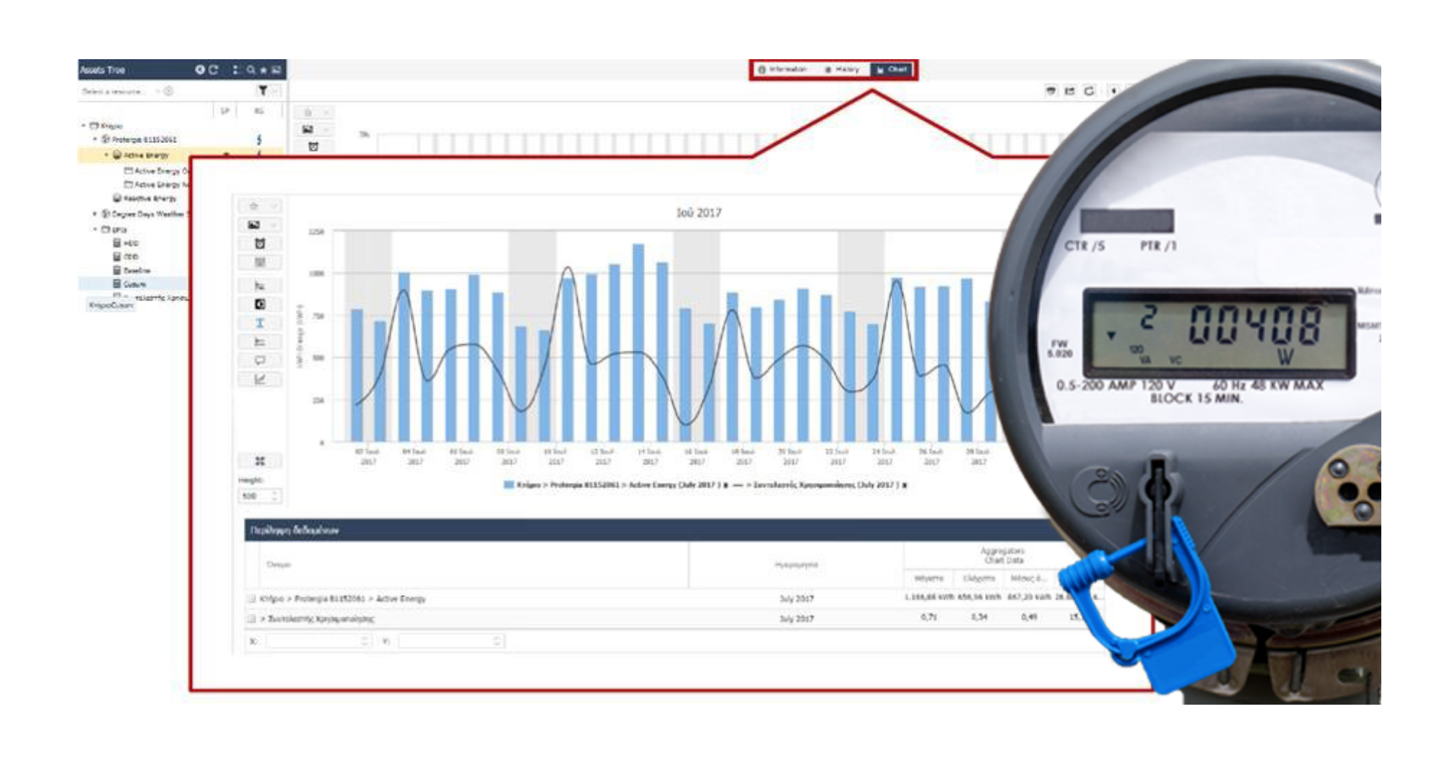Screen dimensions: 1447x774
Task: Collapse the KPIs folder node
Action: tap(95, 230)
